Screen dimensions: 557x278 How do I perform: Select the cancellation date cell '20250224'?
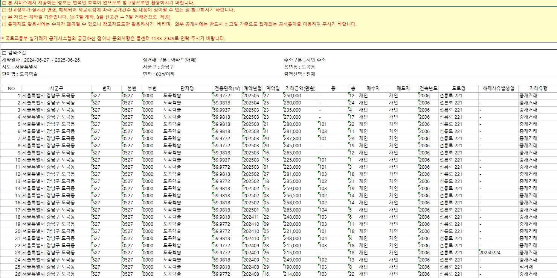[498, 253]
